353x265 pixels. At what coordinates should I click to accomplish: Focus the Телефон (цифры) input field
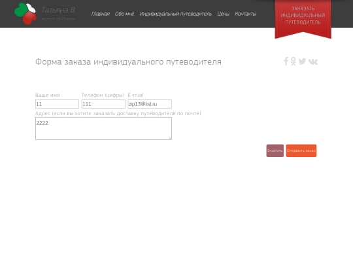point(103,104)
